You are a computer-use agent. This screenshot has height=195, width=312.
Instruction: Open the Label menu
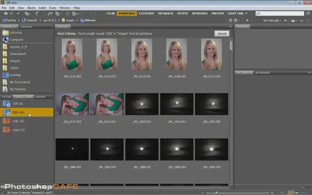point(42,8)
